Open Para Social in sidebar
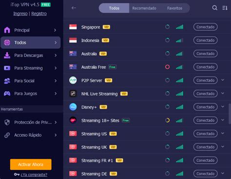 31,81
